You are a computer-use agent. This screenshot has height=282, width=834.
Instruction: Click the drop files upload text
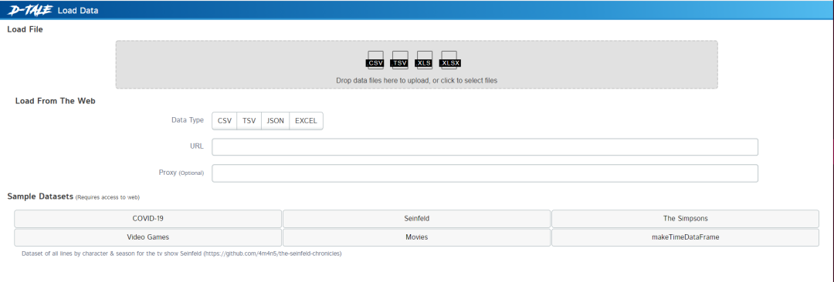pos(416,81)
